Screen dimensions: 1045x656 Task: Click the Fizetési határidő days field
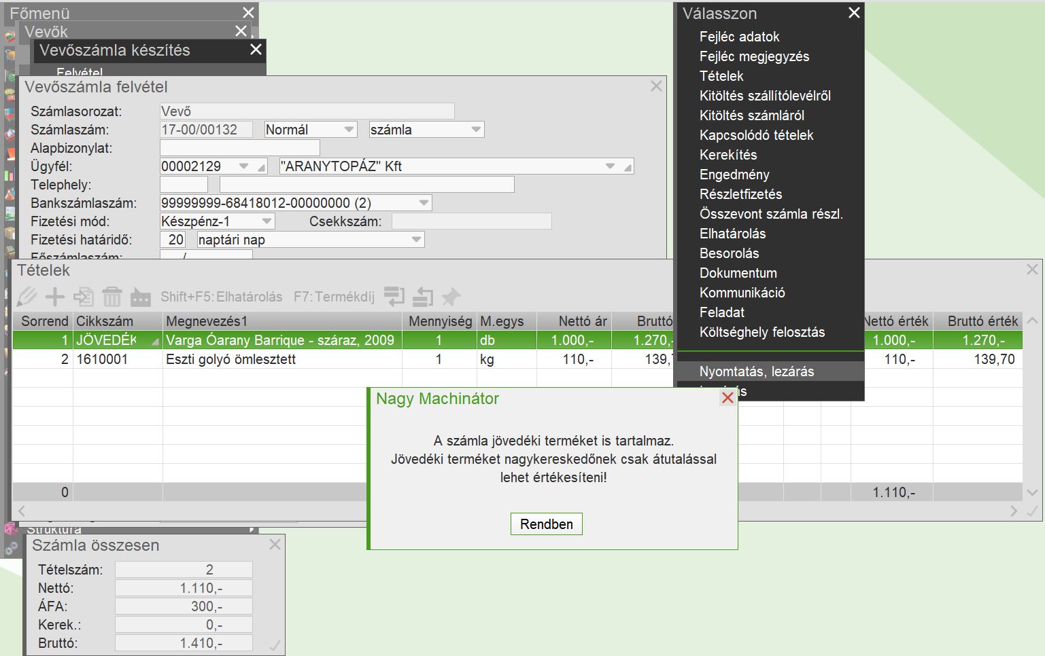(173, 239)
